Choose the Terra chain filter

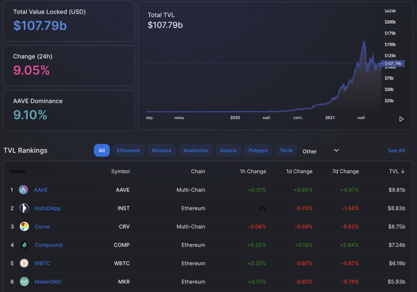click(286, 151)
